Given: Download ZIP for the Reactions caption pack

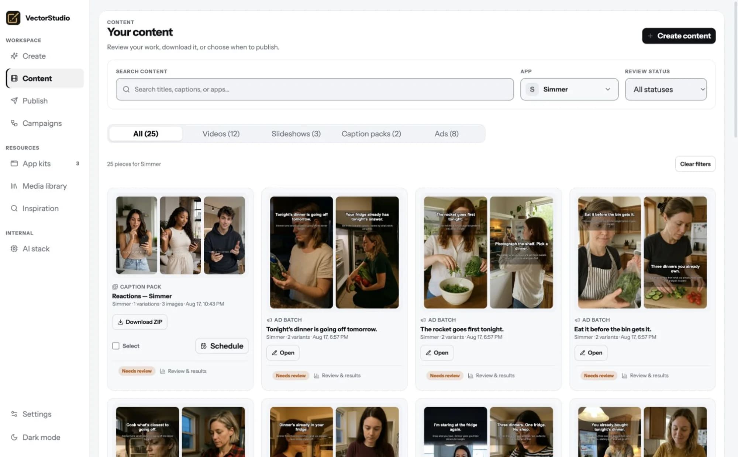Looking at the screenshot, I should click(140, 322).
